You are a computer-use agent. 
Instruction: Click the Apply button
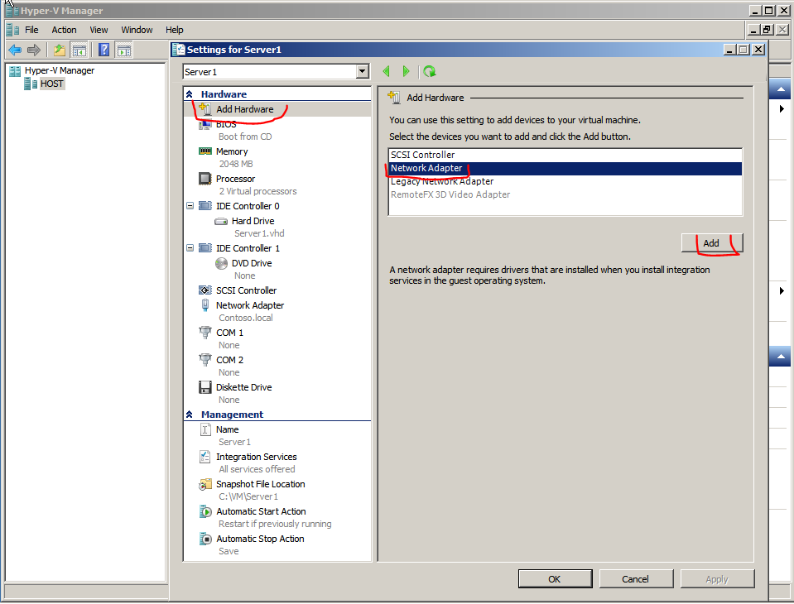point(717,579)
